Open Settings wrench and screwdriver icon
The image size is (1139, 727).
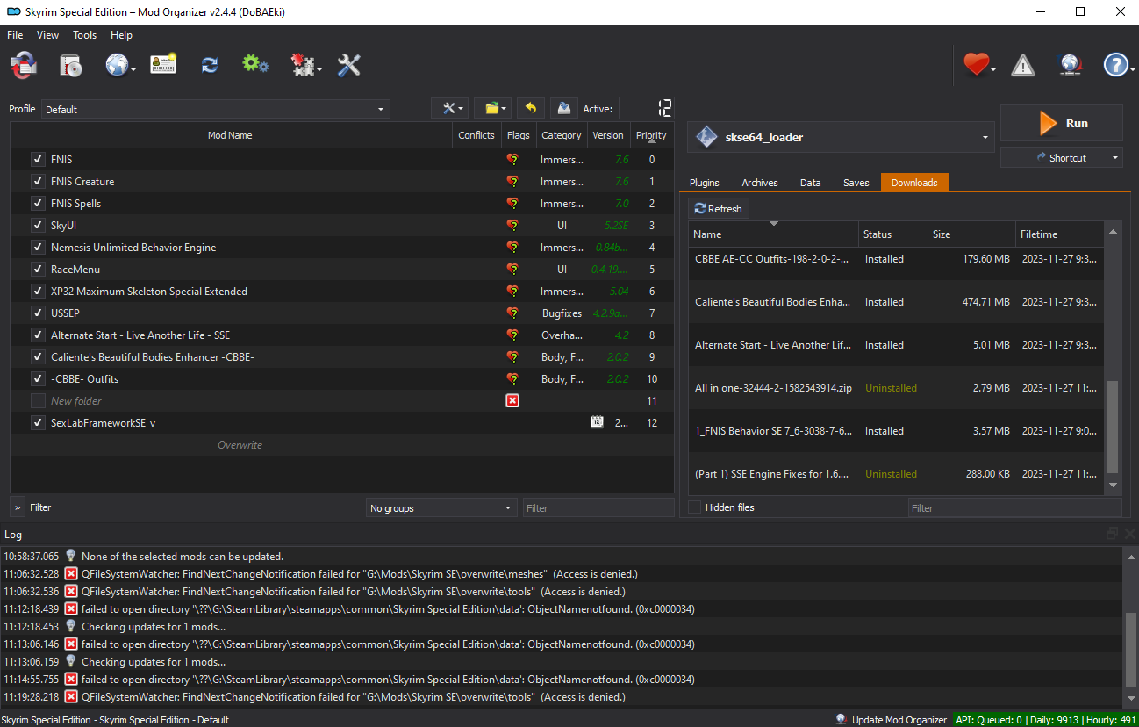click(x=349, y=65)
